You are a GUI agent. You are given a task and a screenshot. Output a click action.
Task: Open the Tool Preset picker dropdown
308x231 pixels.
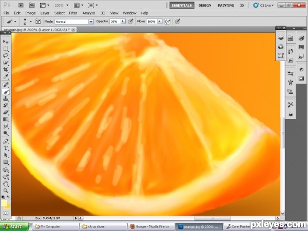pyautogui.click(x=15, y=22)
